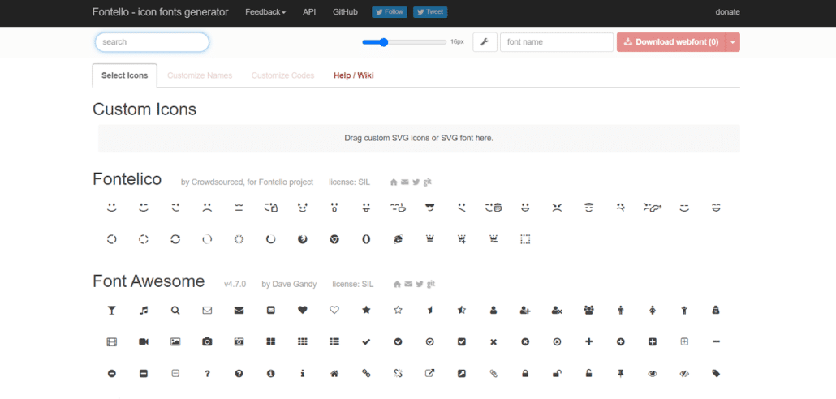
Task: Select the external link arrow icon
Action: coord(429,374)
